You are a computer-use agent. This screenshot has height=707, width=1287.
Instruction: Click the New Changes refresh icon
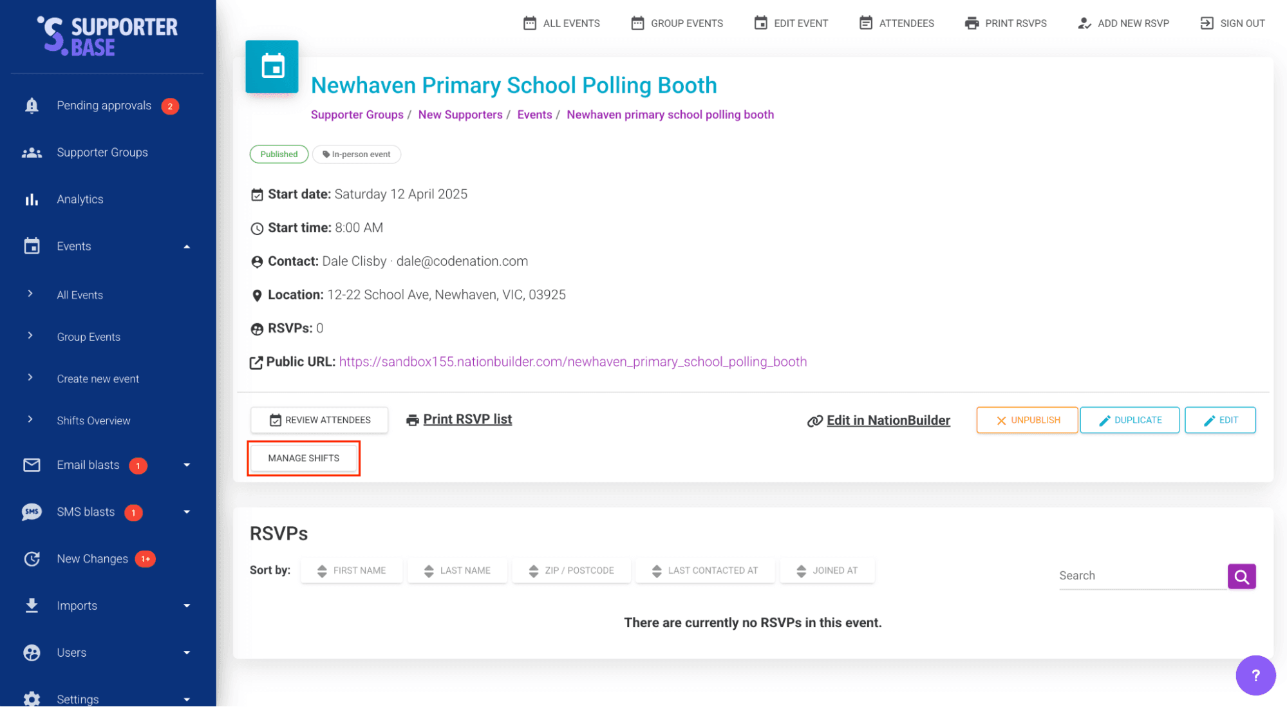tap(32, 559)
